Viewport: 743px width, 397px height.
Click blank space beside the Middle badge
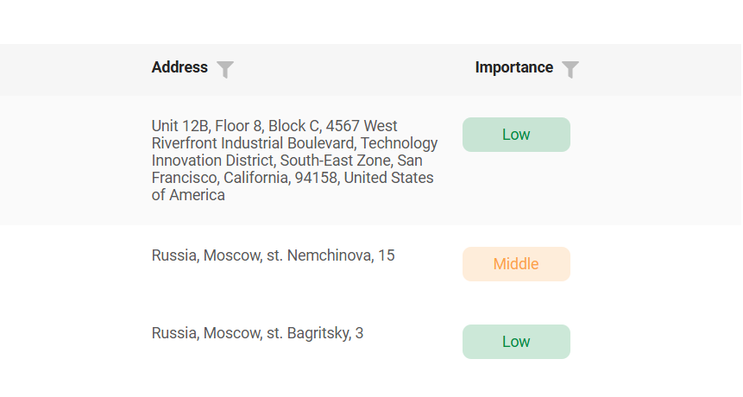tap(654, 264)
